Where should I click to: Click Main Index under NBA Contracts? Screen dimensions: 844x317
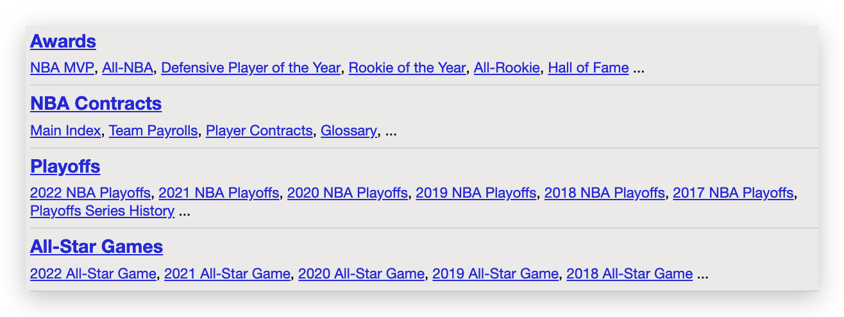(x=65, y=131)
